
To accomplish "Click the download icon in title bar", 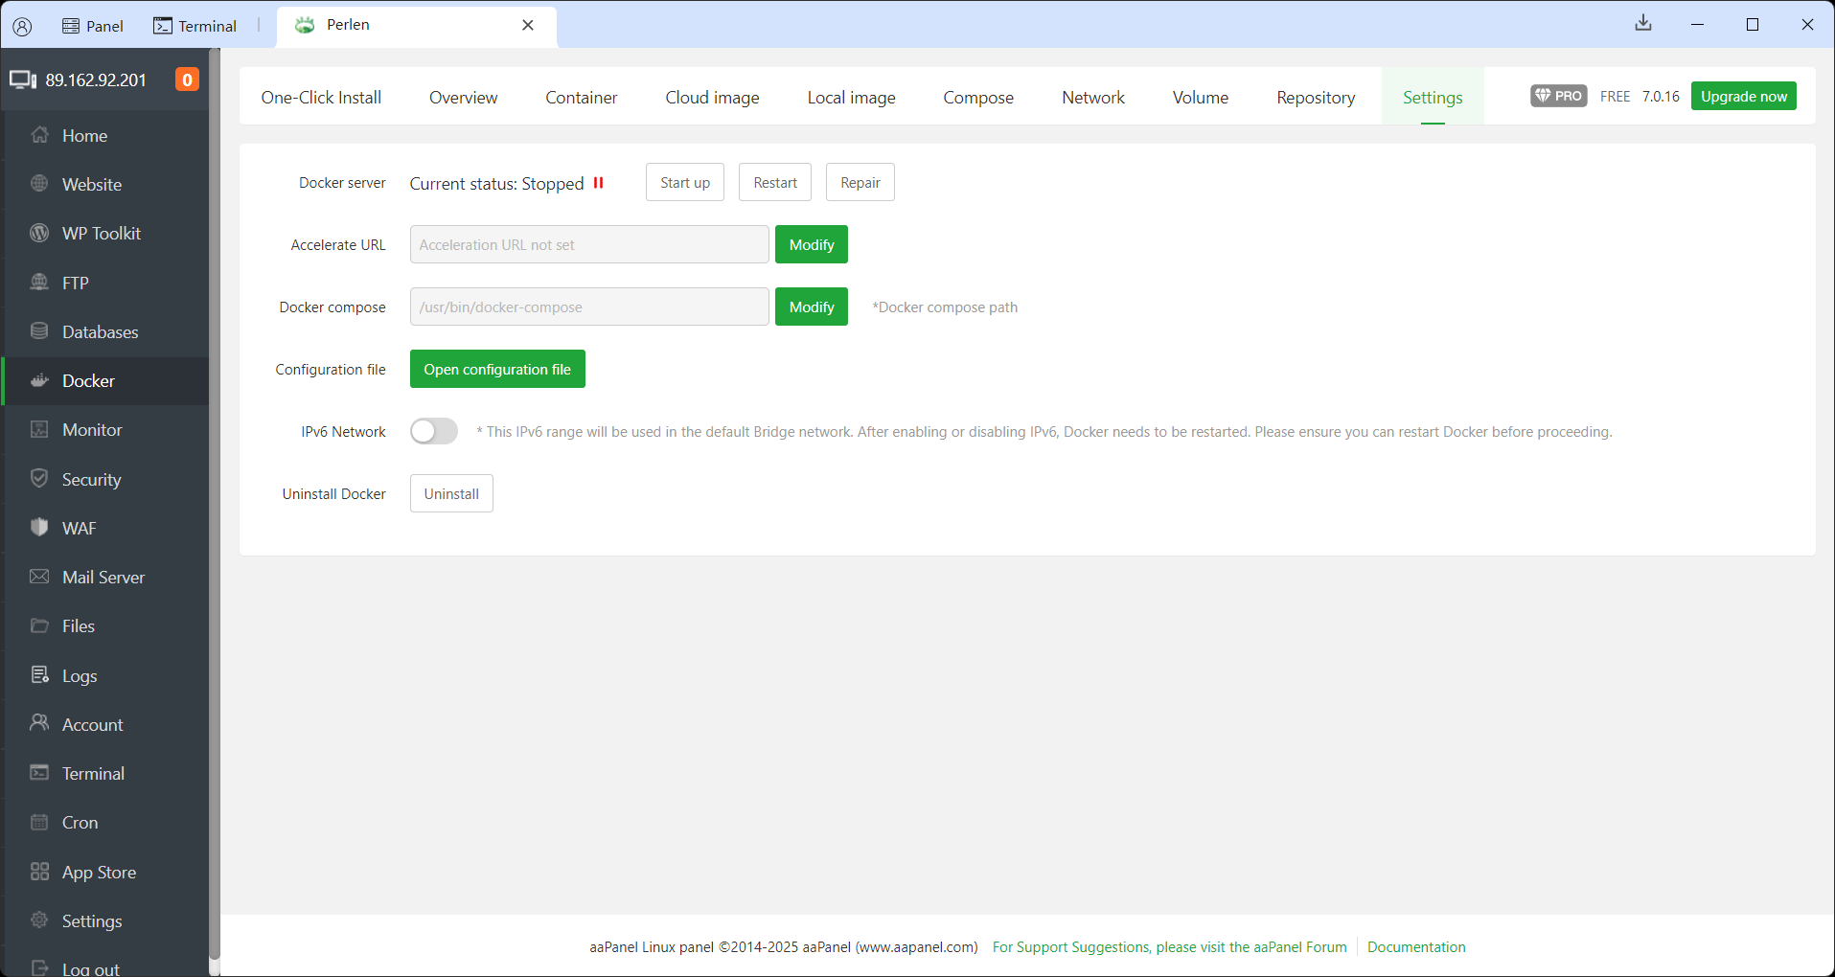I will [x=1642, y=24].
